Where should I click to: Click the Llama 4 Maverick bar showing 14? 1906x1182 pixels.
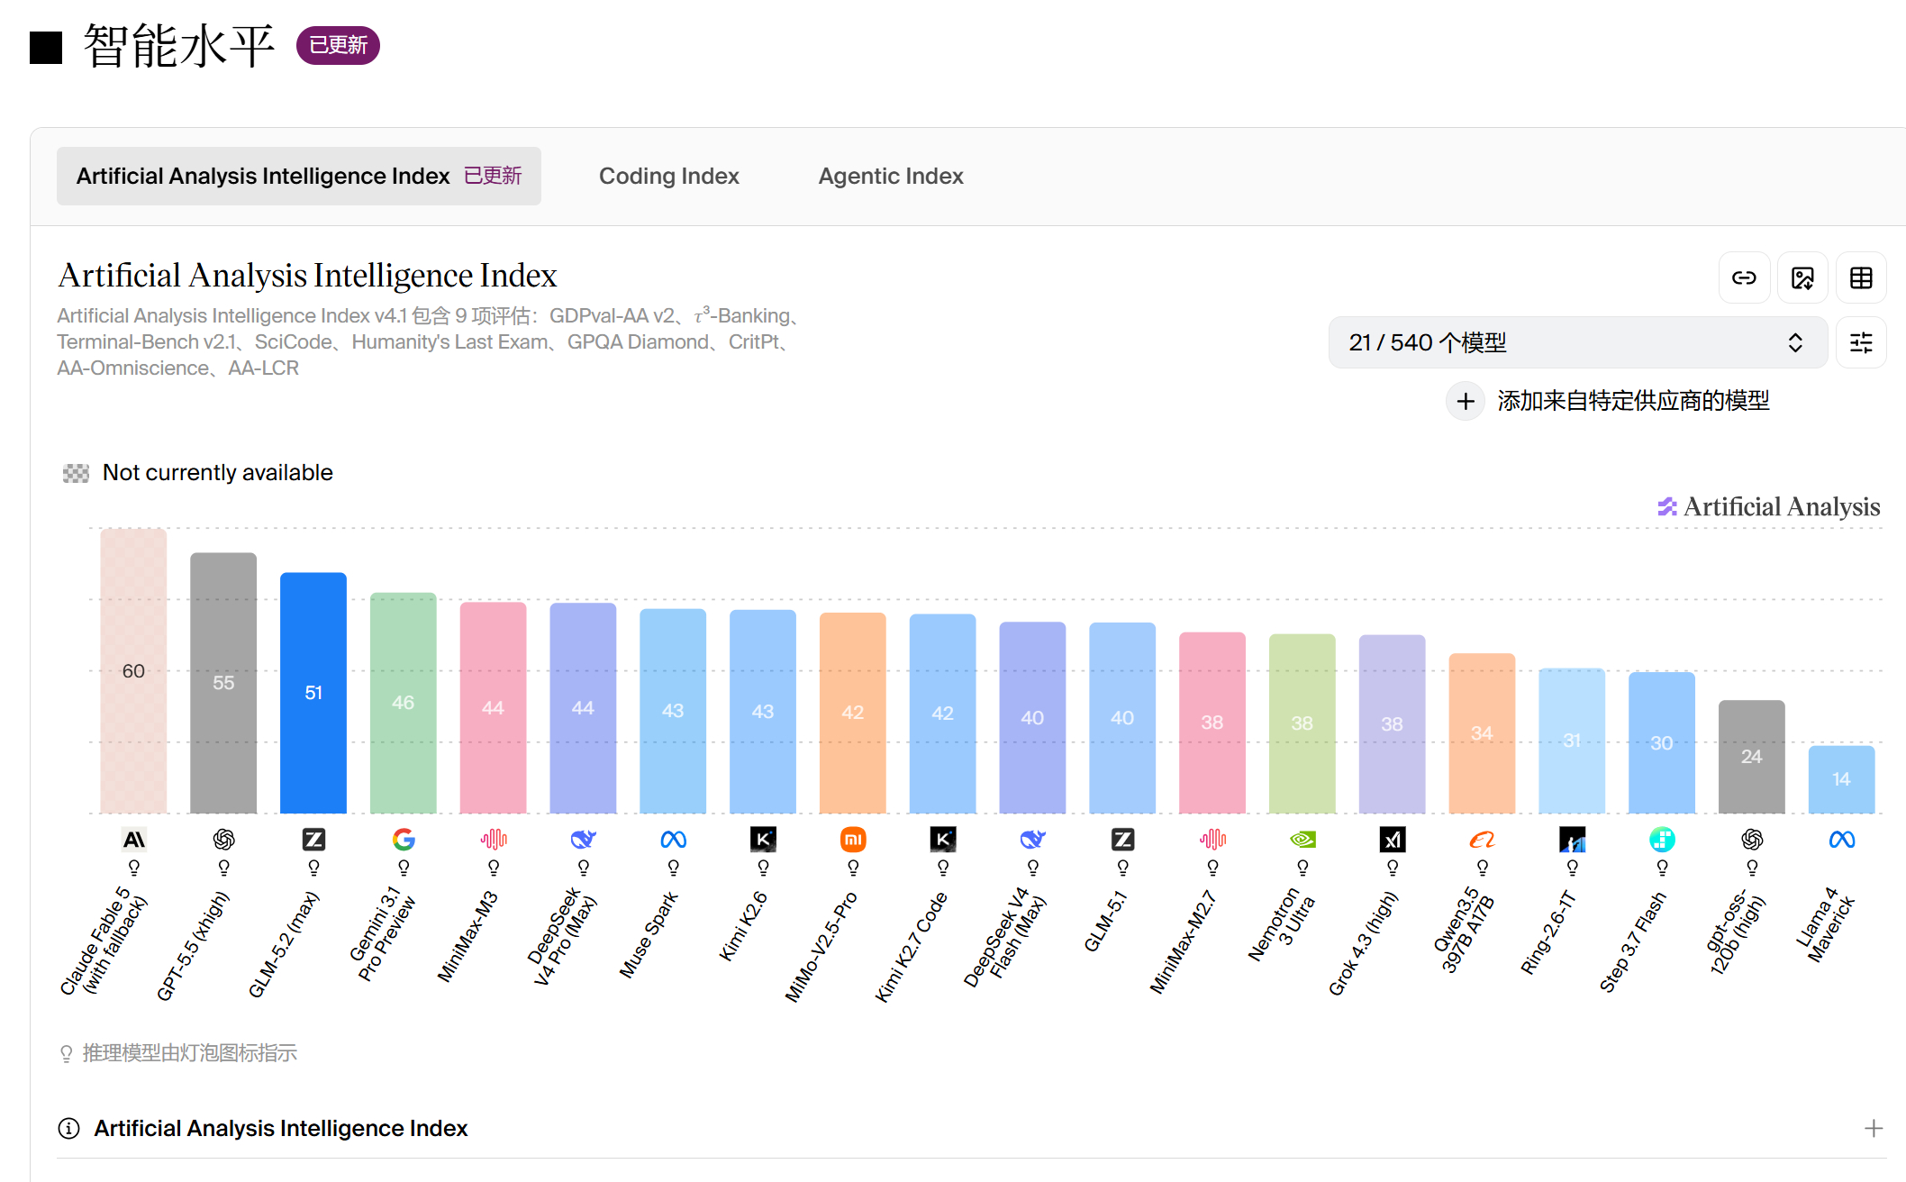point(1842,779)
